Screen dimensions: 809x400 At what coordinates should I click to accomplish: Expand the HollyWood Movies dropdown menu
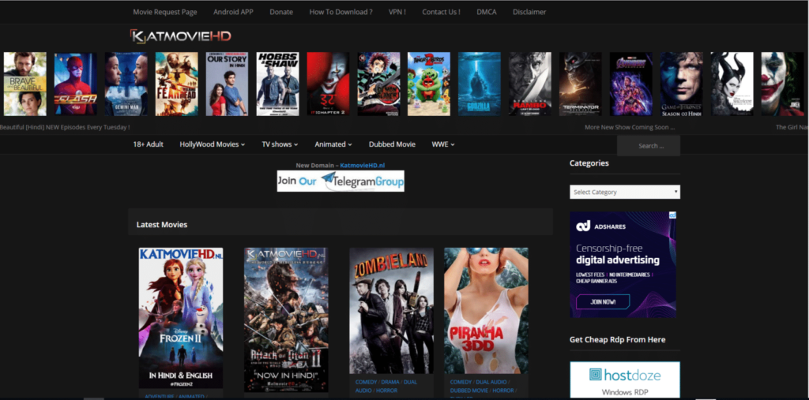(x=213, y=144)
